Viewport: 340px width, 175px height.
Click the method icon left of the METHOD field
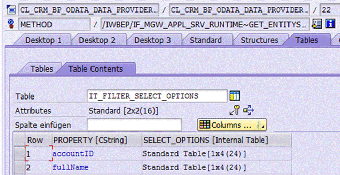[x=11, y=24]
